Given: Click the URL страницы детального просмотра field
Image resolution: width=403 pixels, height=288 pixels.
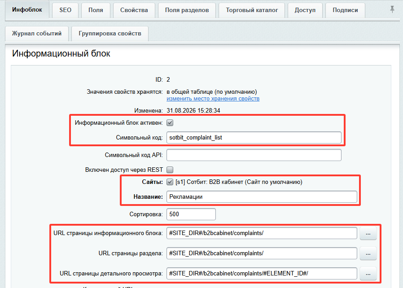Looking at the screenshot, I should pos(262,273).
